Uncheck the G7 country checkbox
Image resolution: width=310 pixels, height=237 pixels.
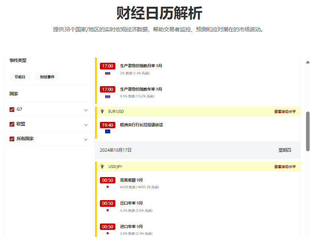coord(12,110)
